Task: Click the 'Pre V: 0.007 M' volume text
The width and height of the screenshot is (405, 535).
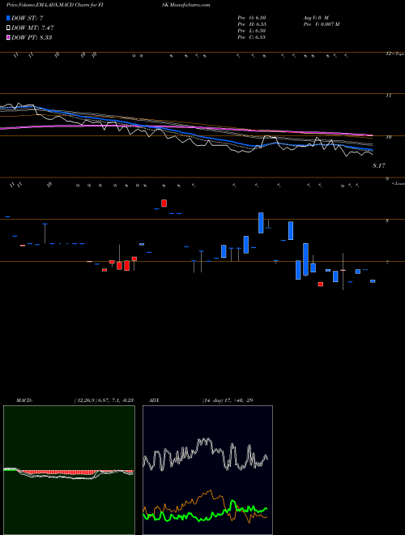Action: [x=322, y=24]
